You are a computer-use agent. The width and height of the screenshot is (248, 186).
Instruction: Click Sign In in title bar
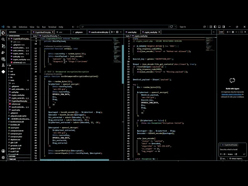click(183, 27)
